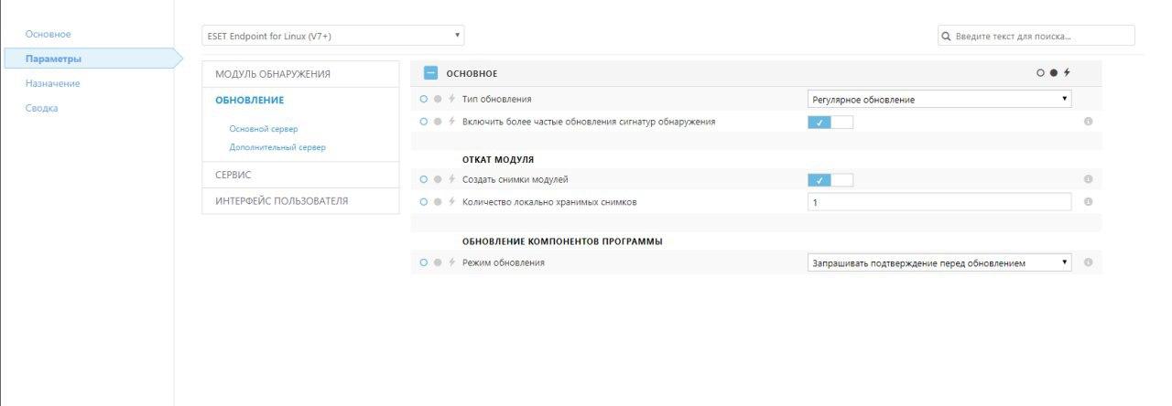Open the ESET Endpoint for Linux product dropdown
Screen dimensions: 1172x406
point(332,36)
